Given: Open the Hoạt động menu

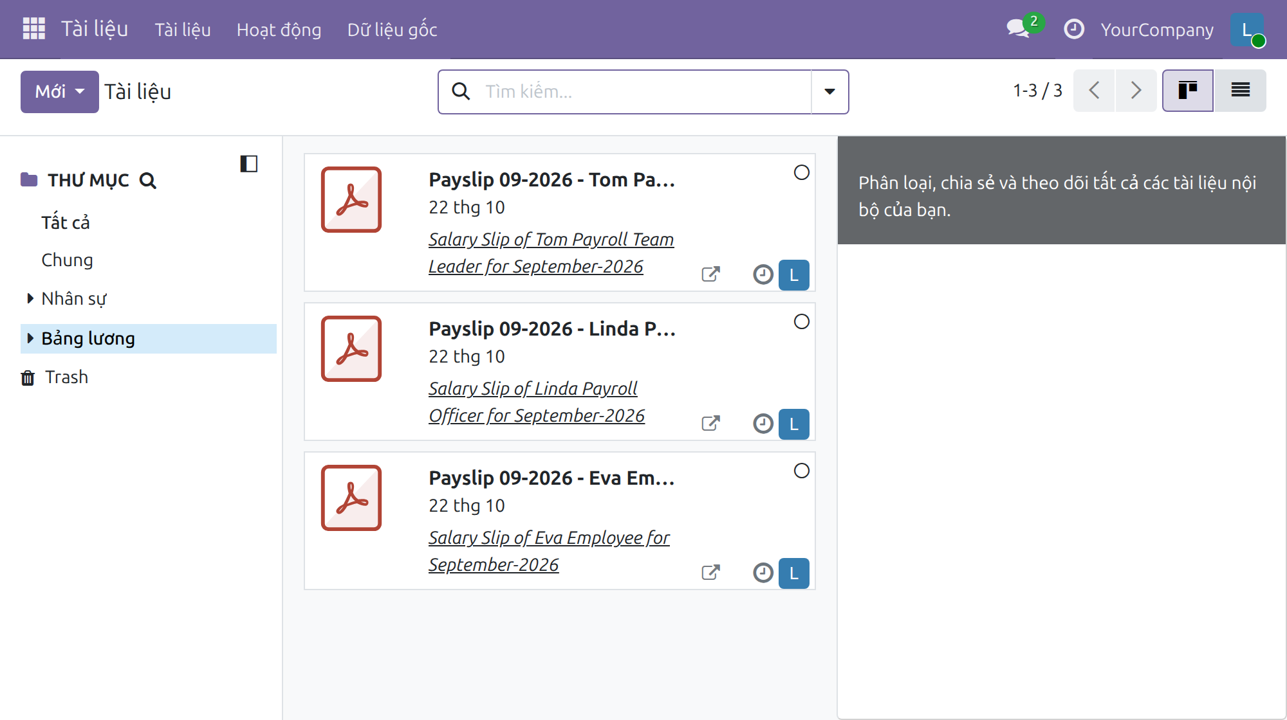Looking at the screenshot, I should [279, 30].
